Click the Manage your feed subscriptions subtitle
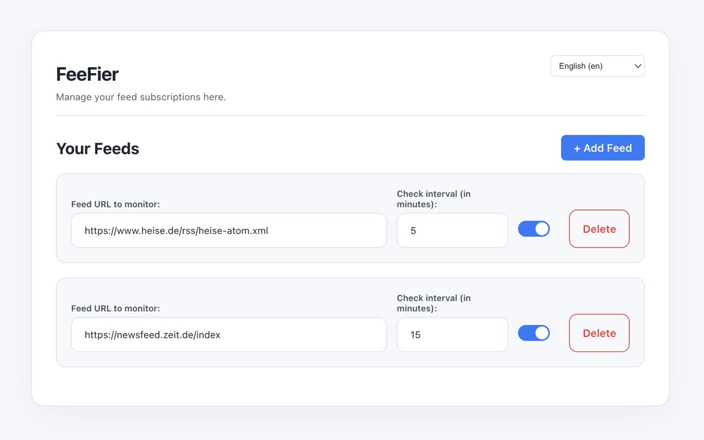Screen dimensions: 704x440 click(x=141, y=97)
